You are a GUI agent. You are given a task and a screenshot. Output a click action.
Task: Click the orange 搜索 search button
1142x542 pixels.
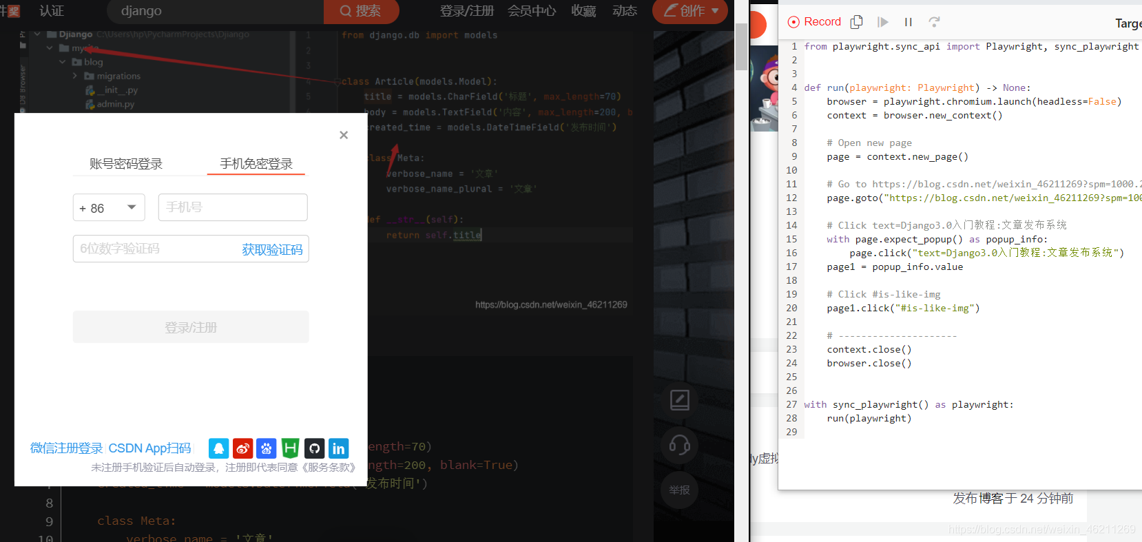362,11
